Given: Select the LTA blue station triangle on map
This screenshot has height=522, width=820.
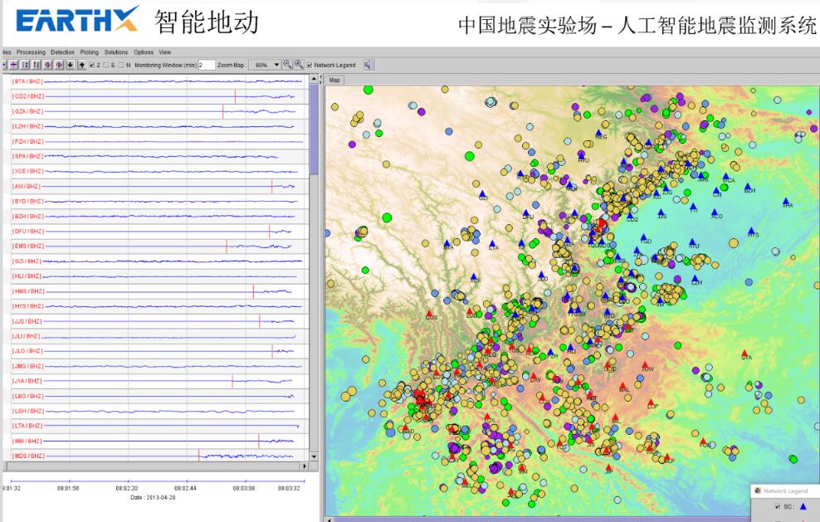Looking at the screenshot, I should pos(492,244).
